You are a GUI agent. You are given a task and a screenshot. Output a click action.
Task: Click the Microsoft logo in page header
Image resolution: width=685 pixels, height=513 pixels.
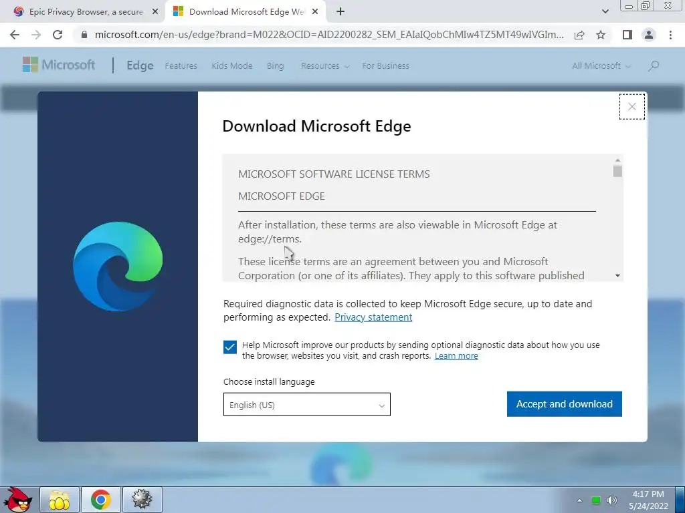point(59,65)
